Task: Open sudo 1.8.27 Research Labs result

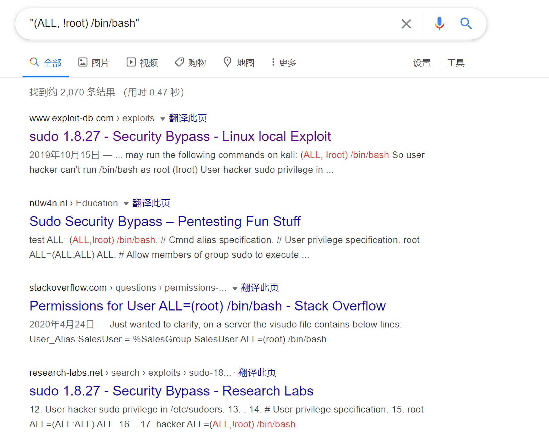Action: coord(171,391)
